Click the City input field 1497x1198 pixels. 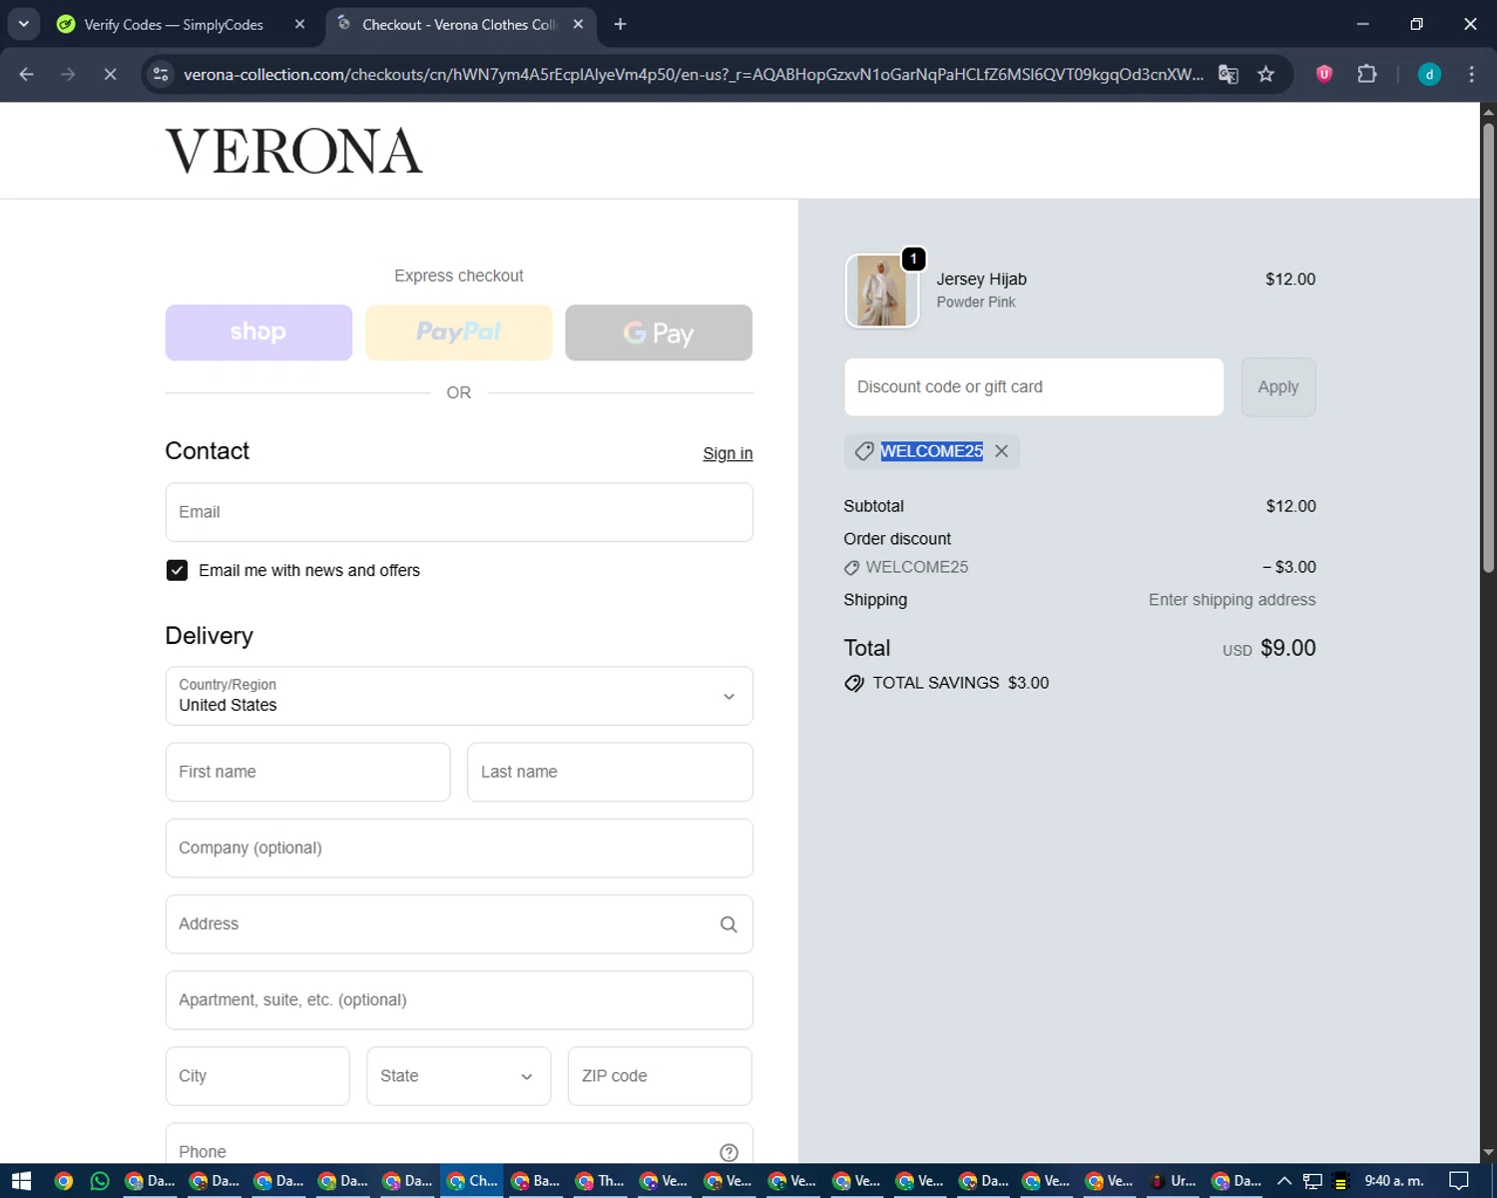257,1076
